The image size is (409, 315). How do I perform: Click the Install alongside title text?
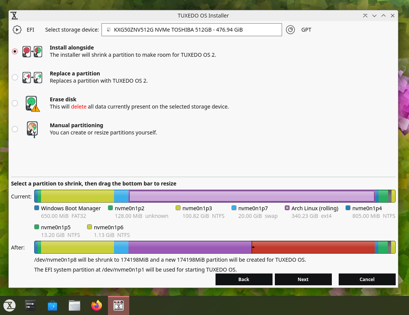72,48
